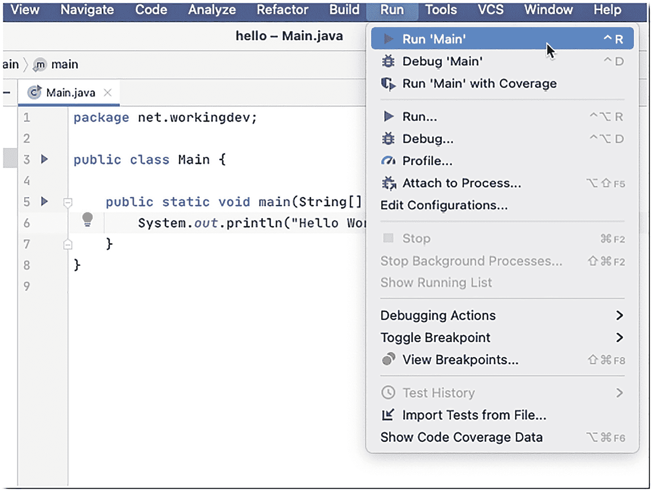Click the grayed Stop square icon
The image size is (652, 491).
click(x=388, y=238)
